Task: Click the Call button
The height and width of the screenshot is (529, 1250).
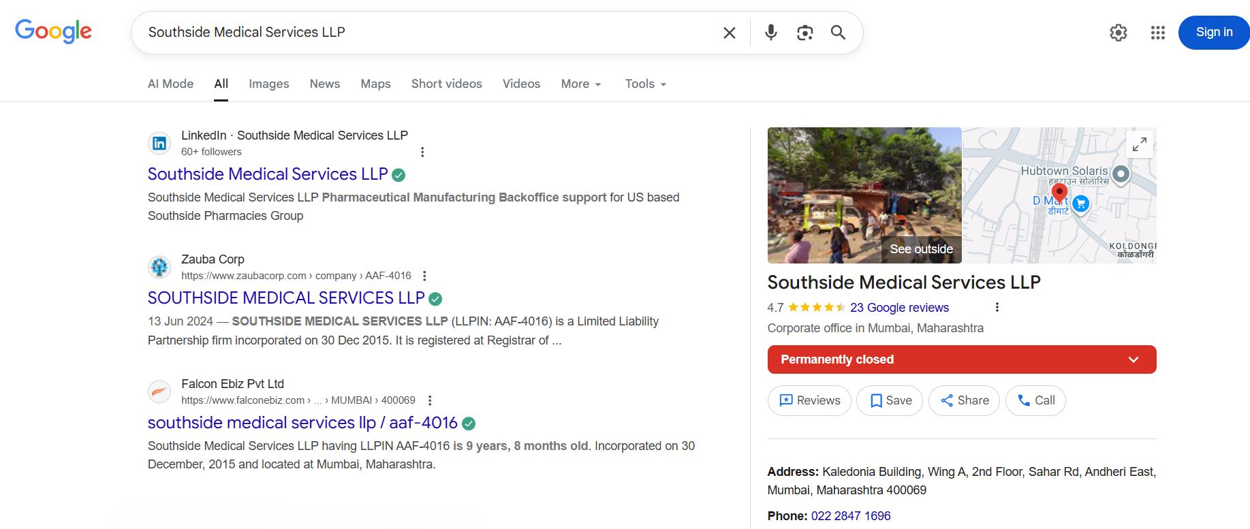Action: (x=1035, y=400)
